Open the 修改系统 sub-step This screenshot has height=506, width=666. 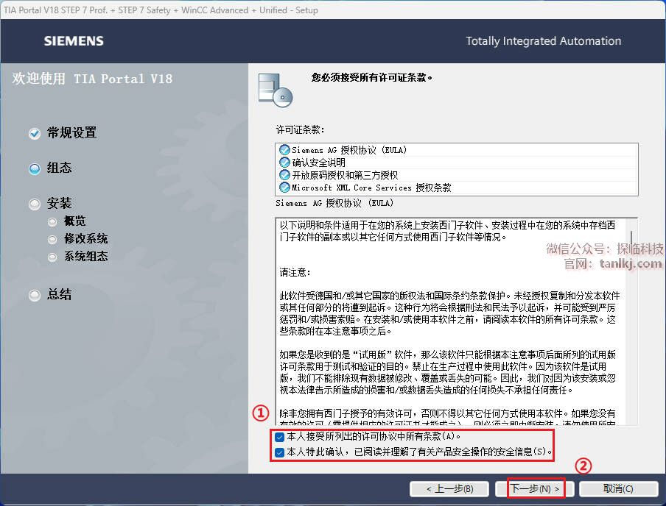coord(85,239)
